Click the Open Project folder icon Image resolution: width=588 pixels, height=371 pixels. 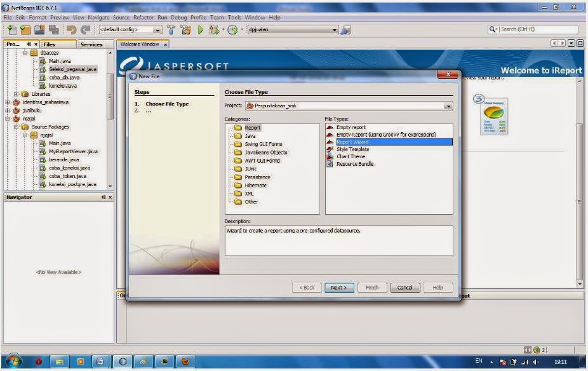(39, 29)
